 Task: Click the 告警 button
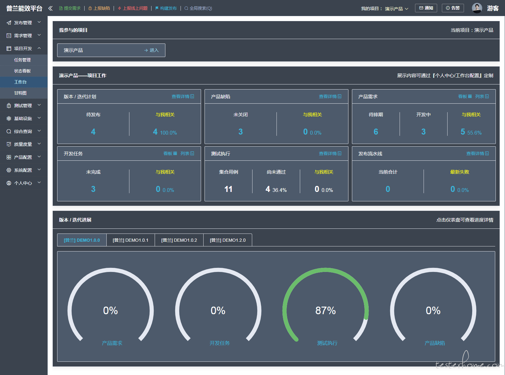(453, 8)
